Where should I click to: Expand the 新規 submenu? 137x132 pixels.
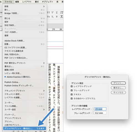point(24,6)
